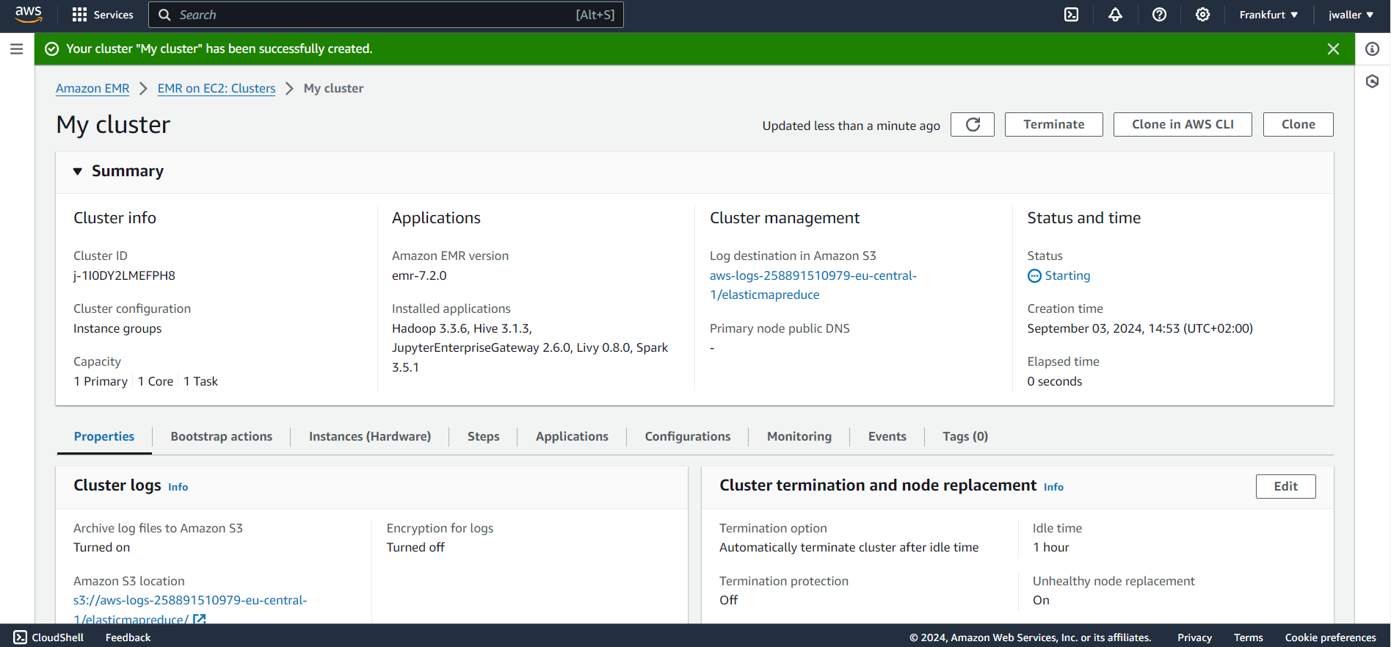Open the Steps tab

pos(484,436)
